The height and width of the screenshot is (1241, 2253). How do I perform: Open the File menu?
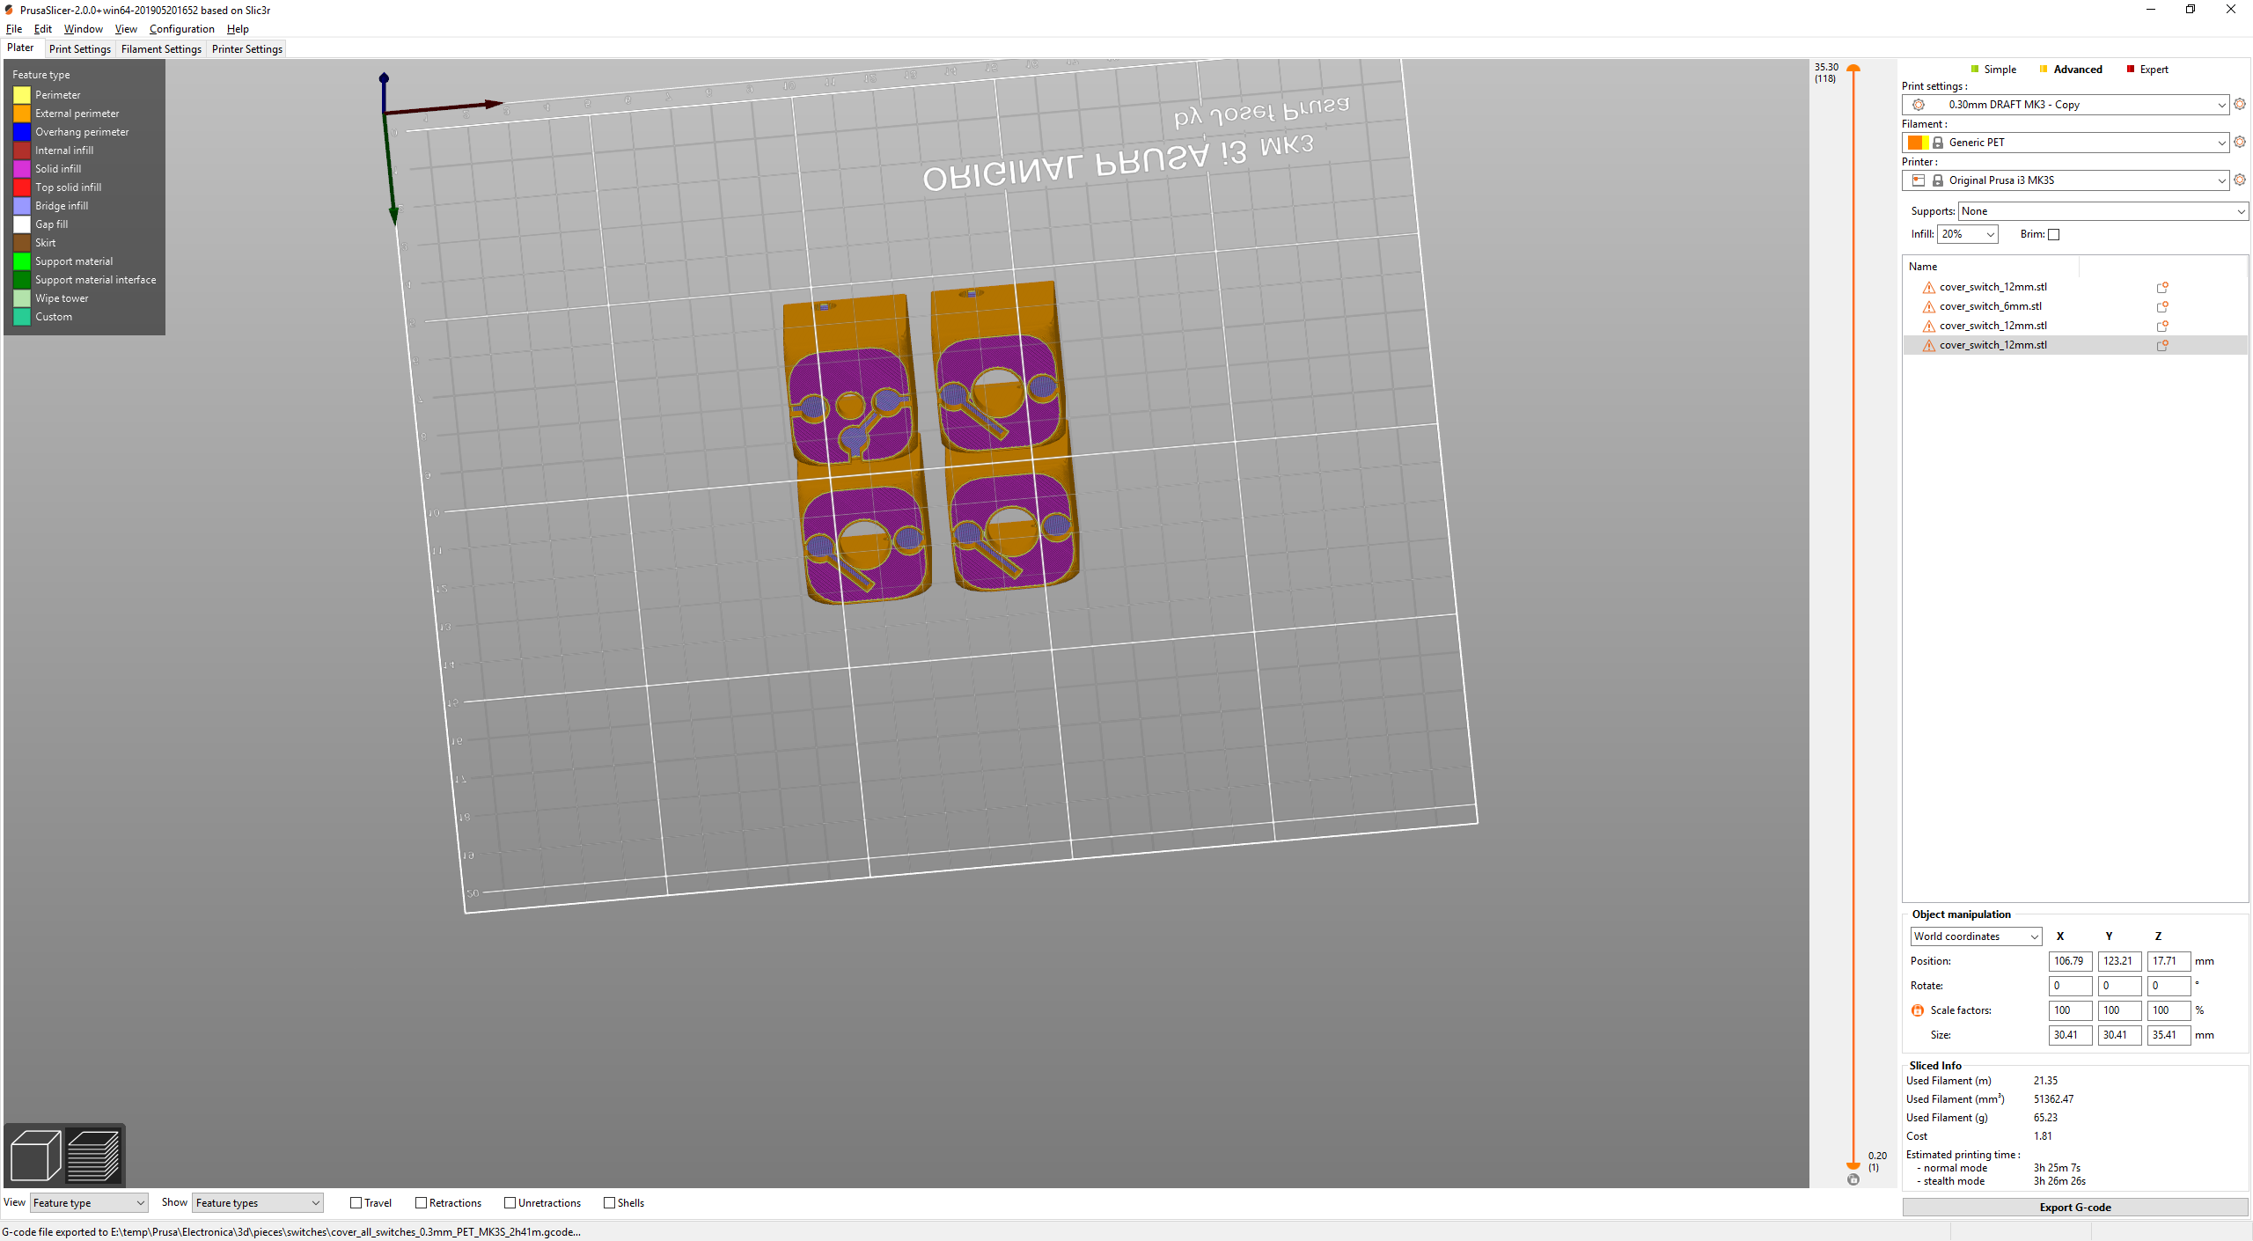tap(14, 29)
